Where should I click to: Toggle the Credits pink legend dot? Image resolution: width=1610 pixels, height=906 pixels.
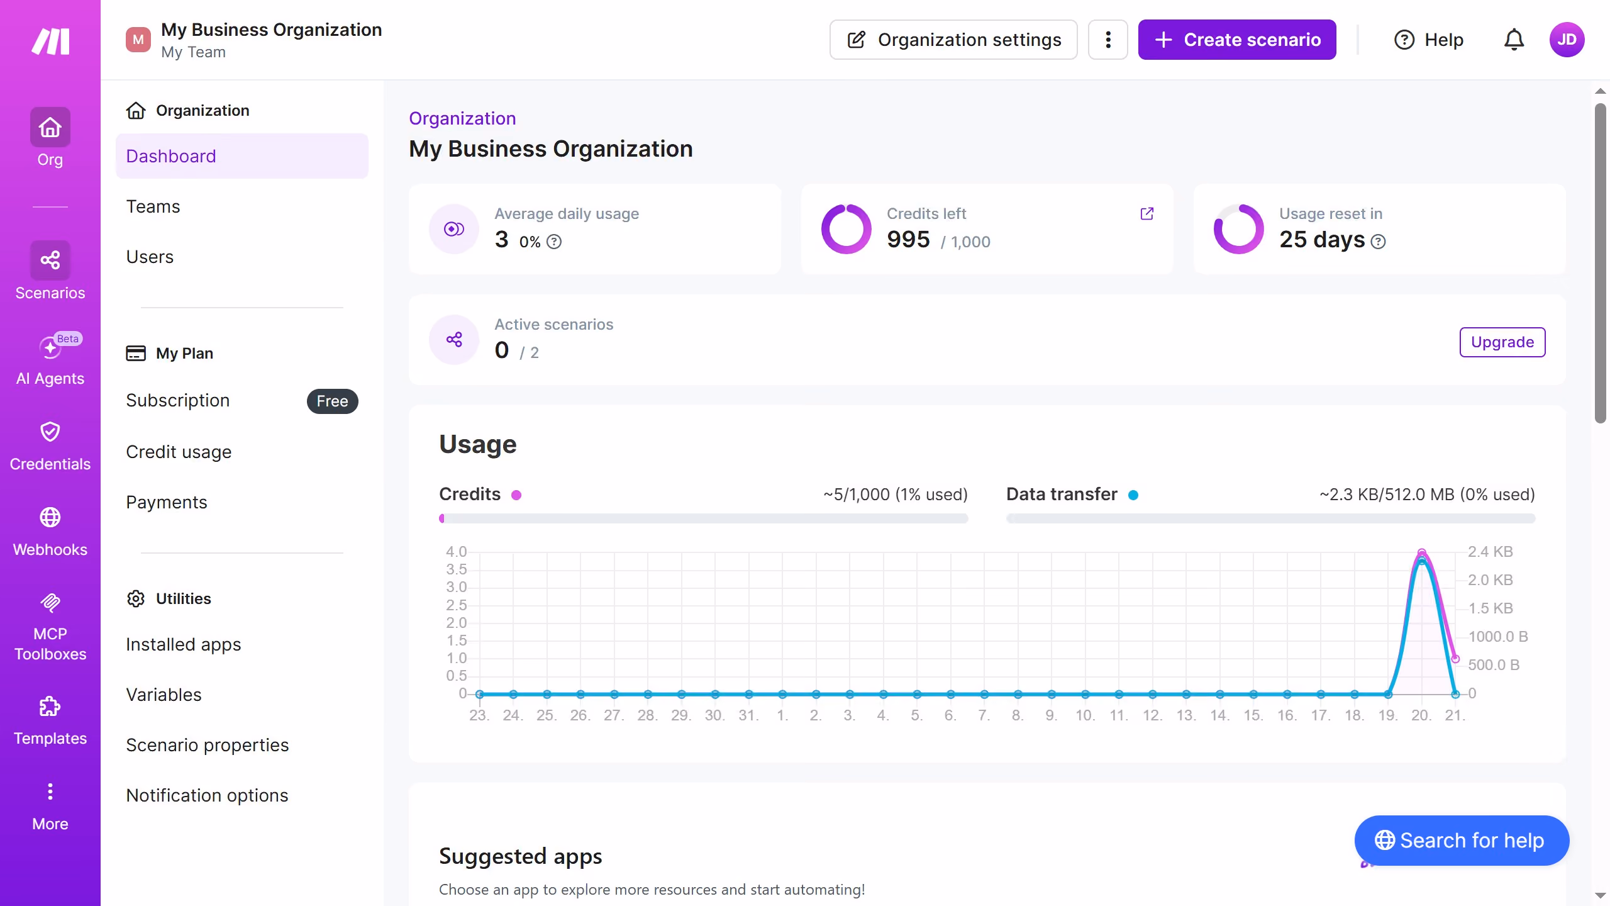(516, 495)
